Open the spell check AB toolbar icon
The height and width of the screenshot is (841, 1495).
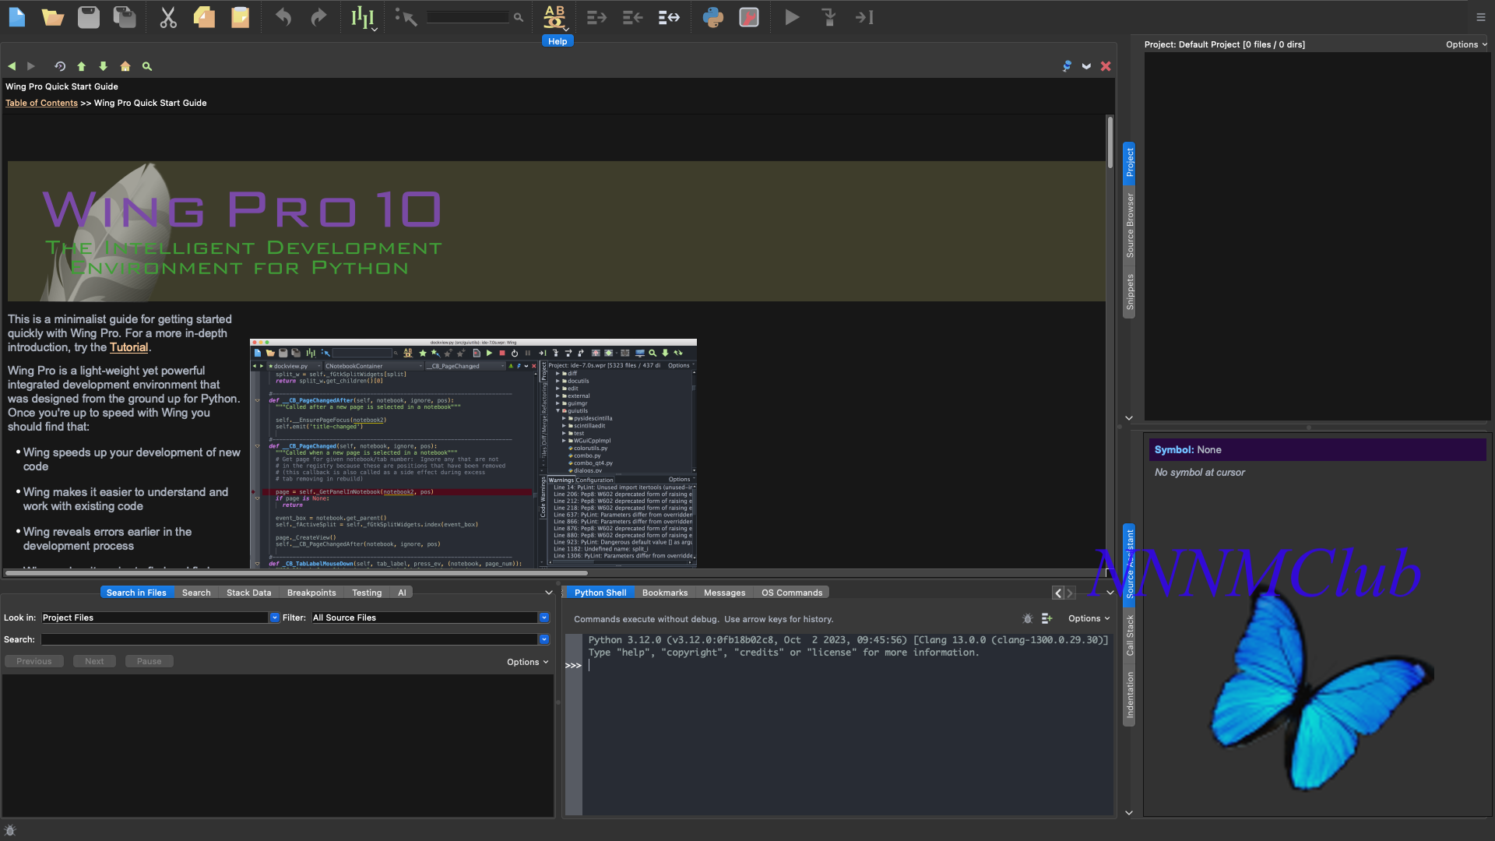click(554, 17)
